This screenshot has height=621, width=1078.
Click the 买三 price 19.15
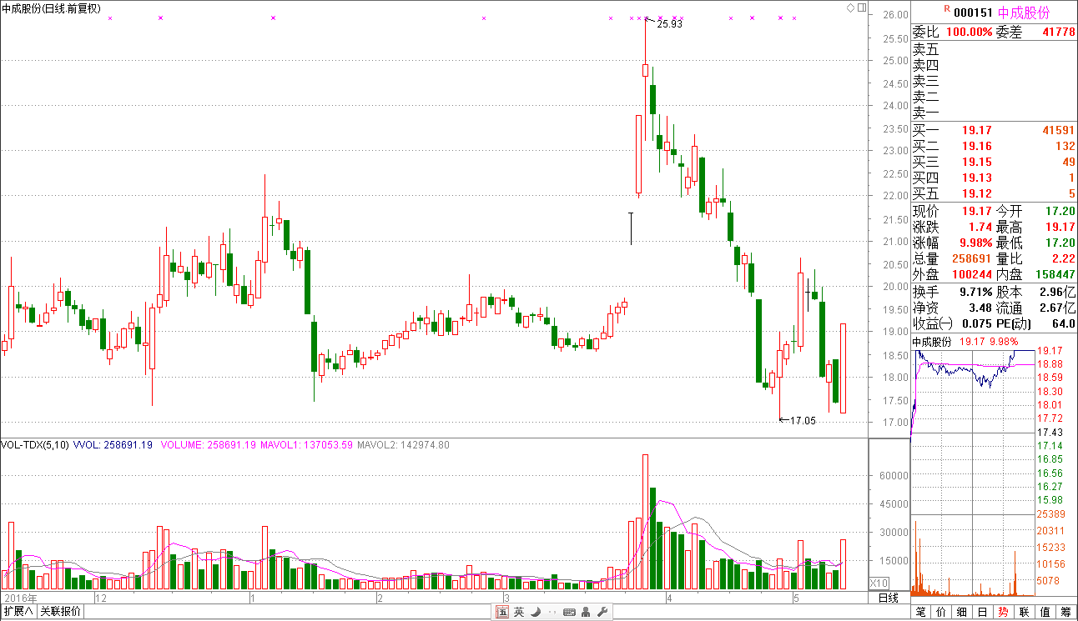point(977,162)
